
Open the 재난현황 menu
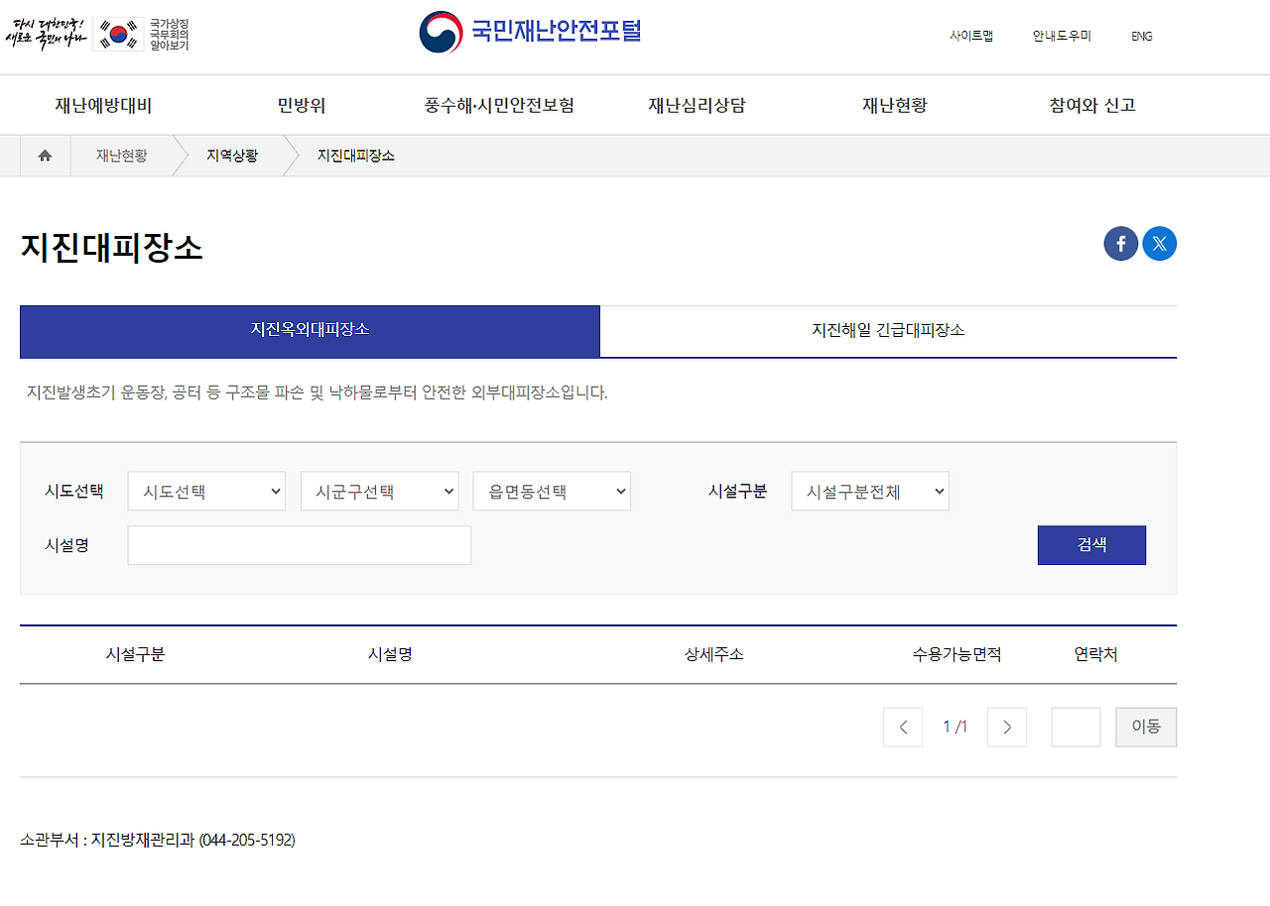[x=893, y=104]
